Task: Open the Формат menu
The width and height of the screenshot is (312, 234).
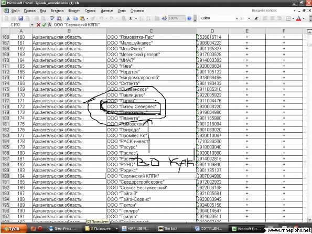Action: (x=74, y=11)
